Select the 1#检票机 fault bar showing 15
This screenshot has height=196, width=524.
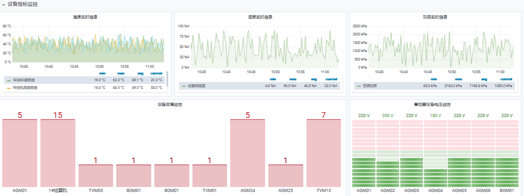point(58,152)
